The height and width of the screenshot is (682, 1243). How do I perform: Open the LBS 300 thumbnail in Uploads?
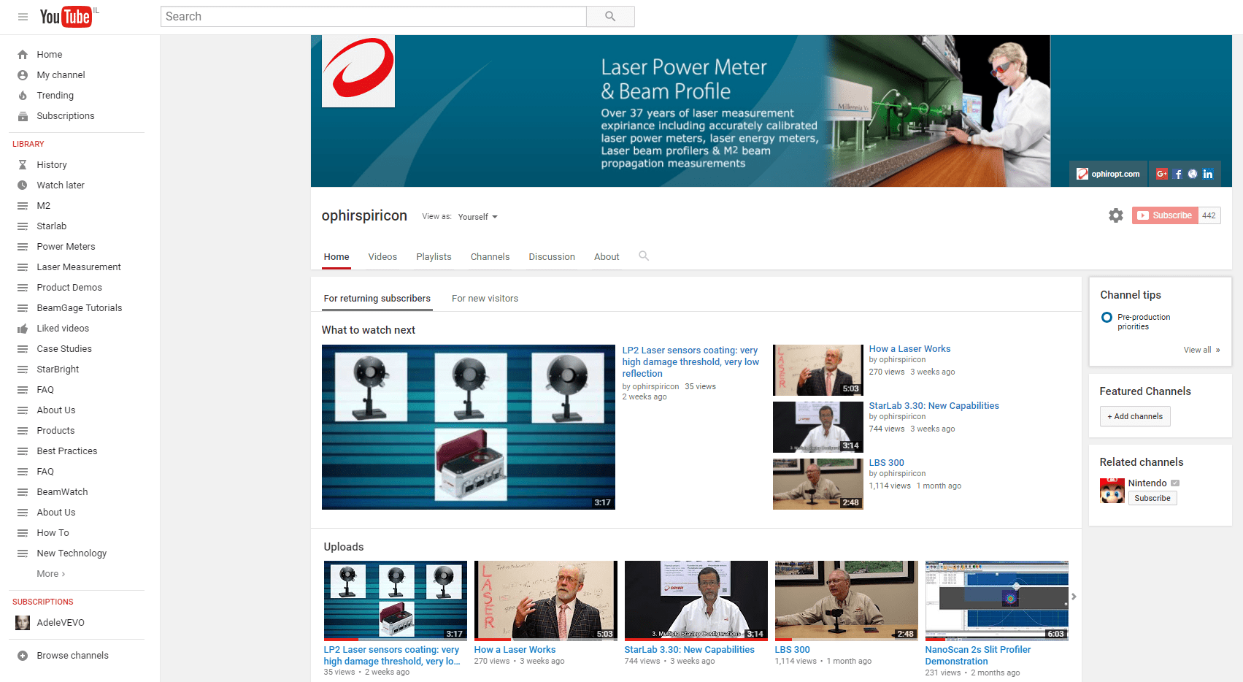click(846, 600)
